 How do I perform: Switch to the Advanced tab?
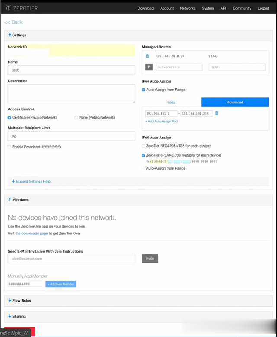tap(235, 102)
